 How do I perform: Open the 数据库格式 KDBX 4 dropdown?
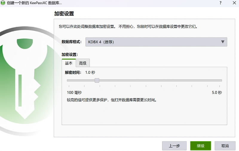pos(156,42)
